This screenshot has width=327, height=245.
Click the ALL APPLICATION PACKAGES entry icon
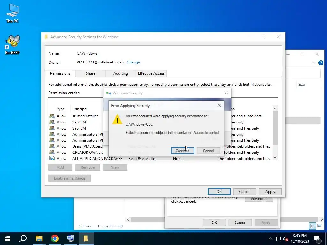52,158
